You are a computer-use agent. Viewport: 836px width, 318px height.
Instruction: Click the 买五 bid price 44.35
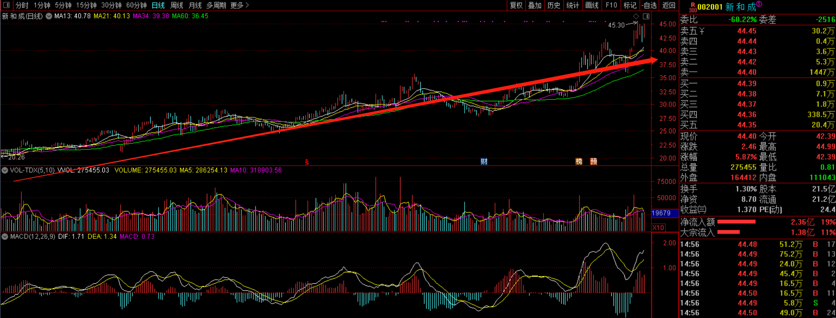coord(747,125)
